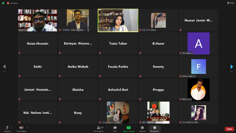Click the green Share Screen icon

[129, 127]
